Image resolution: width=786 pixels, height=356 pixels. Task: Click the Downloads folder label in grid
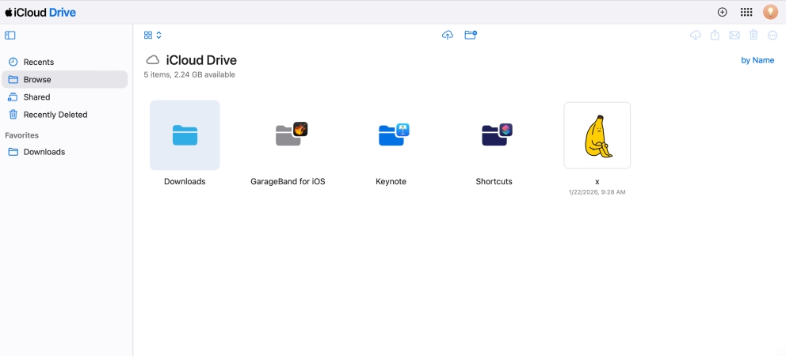[x=185, y=182]
